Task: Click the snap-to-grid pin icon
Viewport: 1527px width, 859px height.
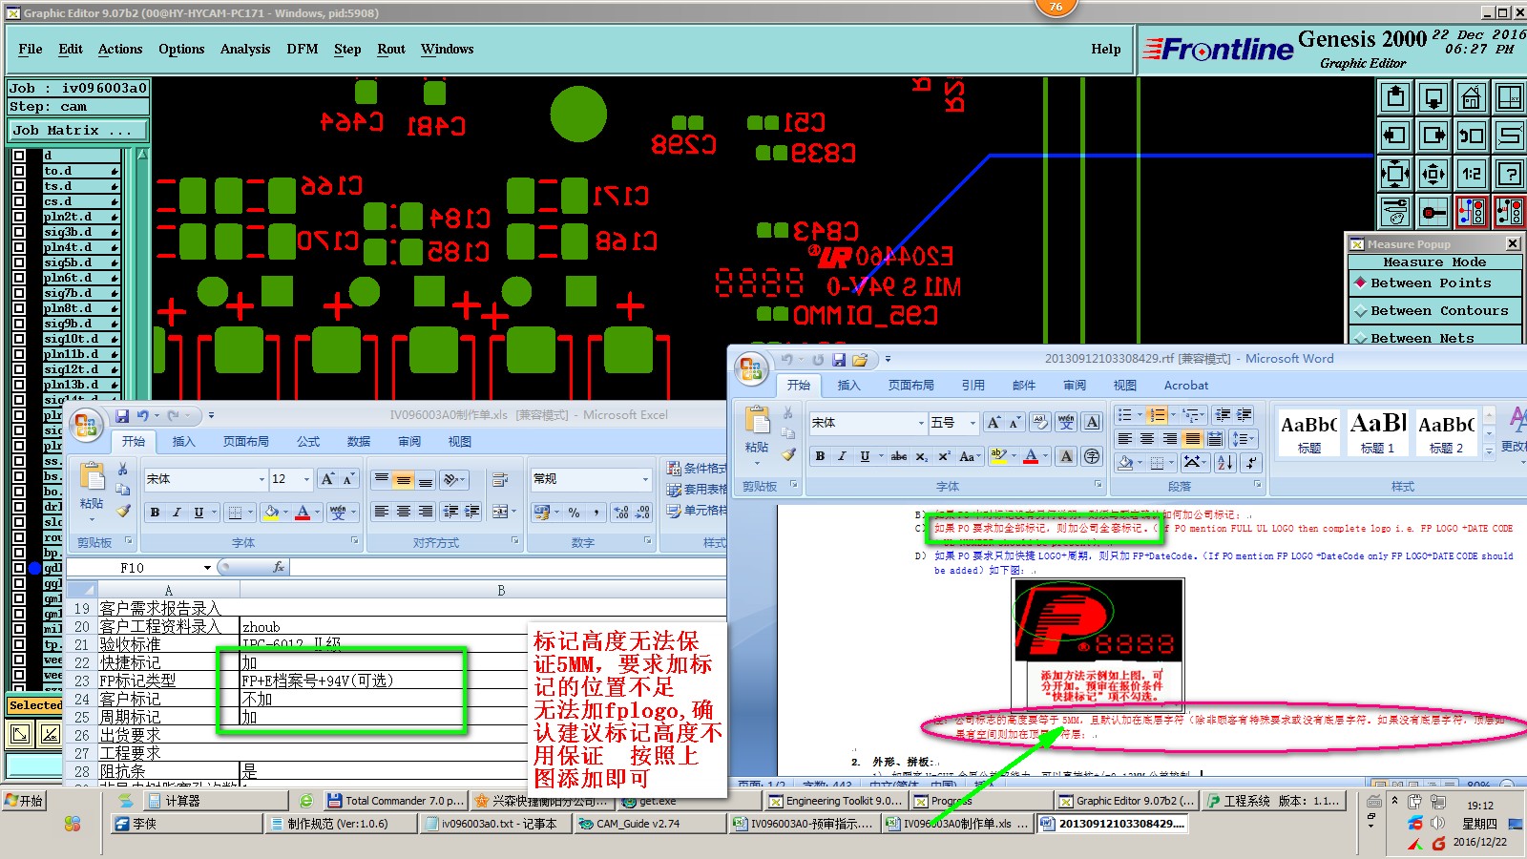Action: [1433, 212]
